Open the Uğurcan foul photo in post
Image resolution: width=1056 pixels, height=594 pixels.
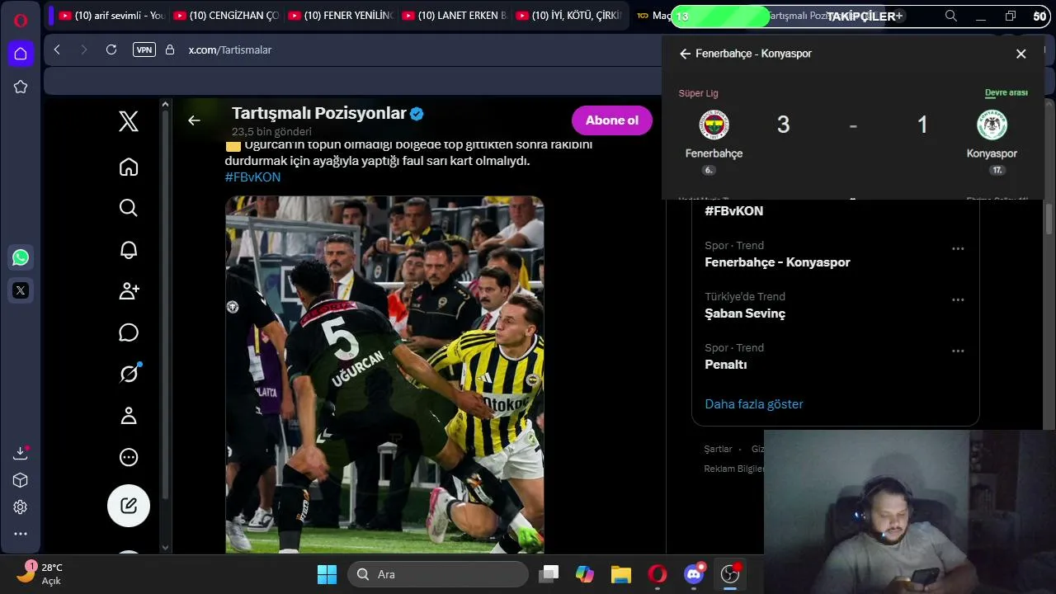[384, 375]
